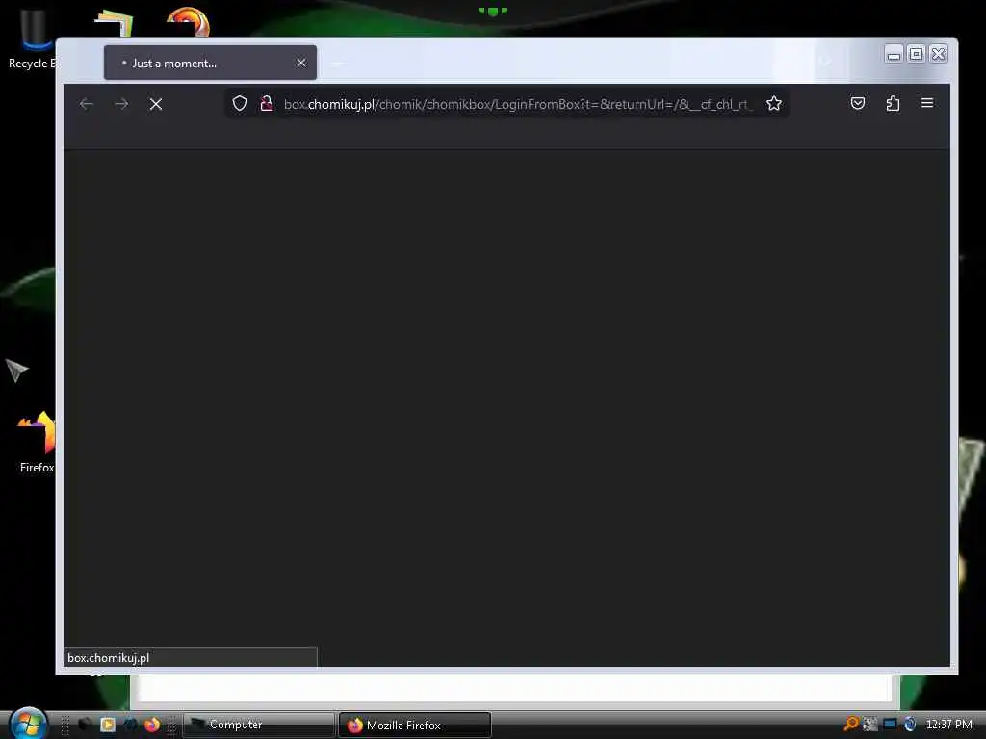This screenshot has height=739, width=986.
Task: Click the padlock site security icon
Action: (267, 103)
